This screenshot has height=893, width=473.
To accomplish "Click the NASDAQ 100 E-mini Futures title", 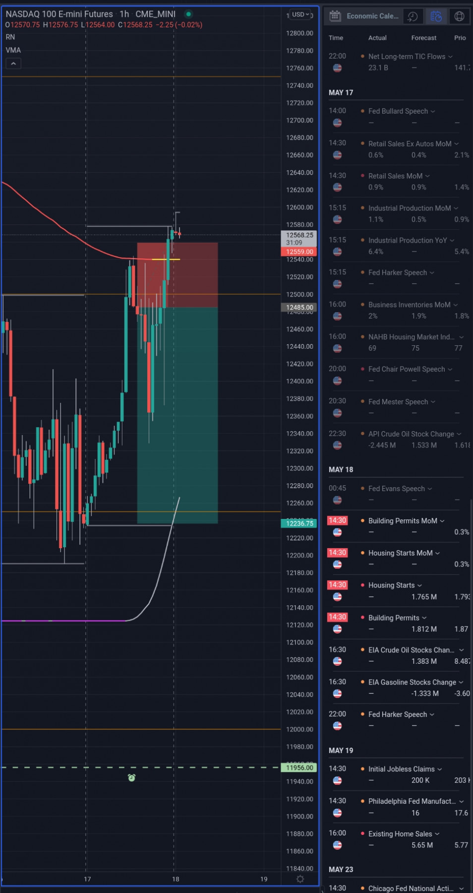I will (59, 14).
